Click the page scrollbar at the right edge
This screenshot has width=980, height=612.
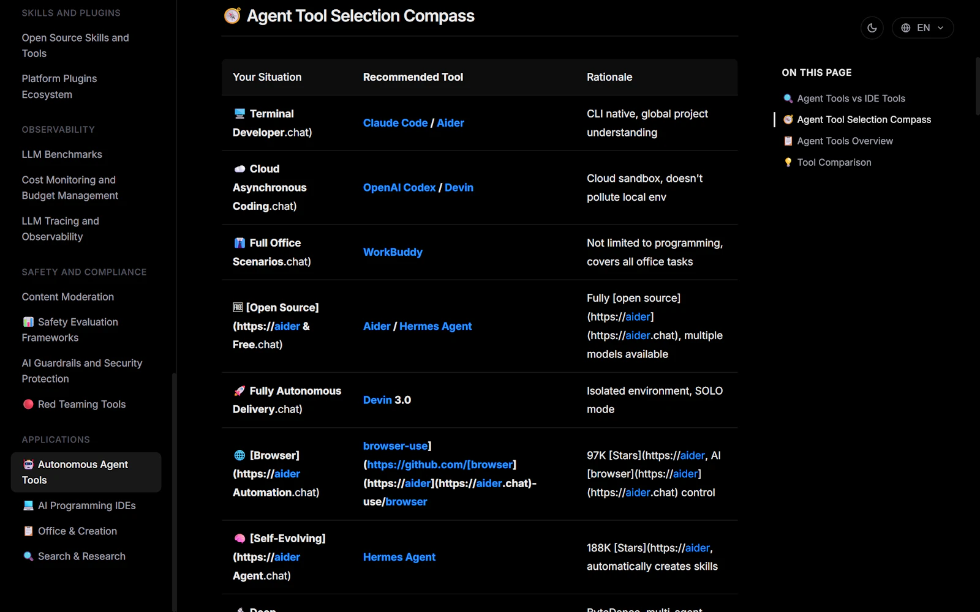(x=978, y=86)
